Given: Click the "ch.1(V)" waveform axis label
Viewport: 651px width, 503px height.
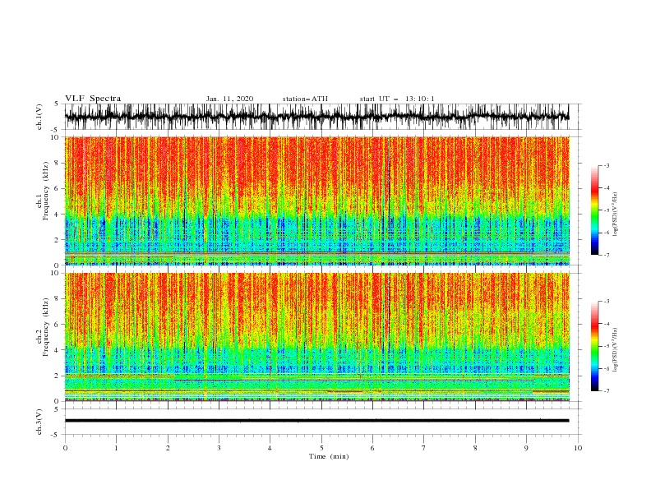Looking at the screenshot, I should coord(39,117).
